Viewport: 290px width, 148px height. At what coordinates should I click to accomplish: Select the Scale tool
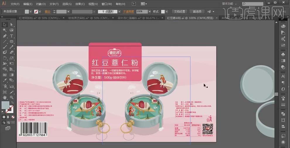click(x=11, y=58)
